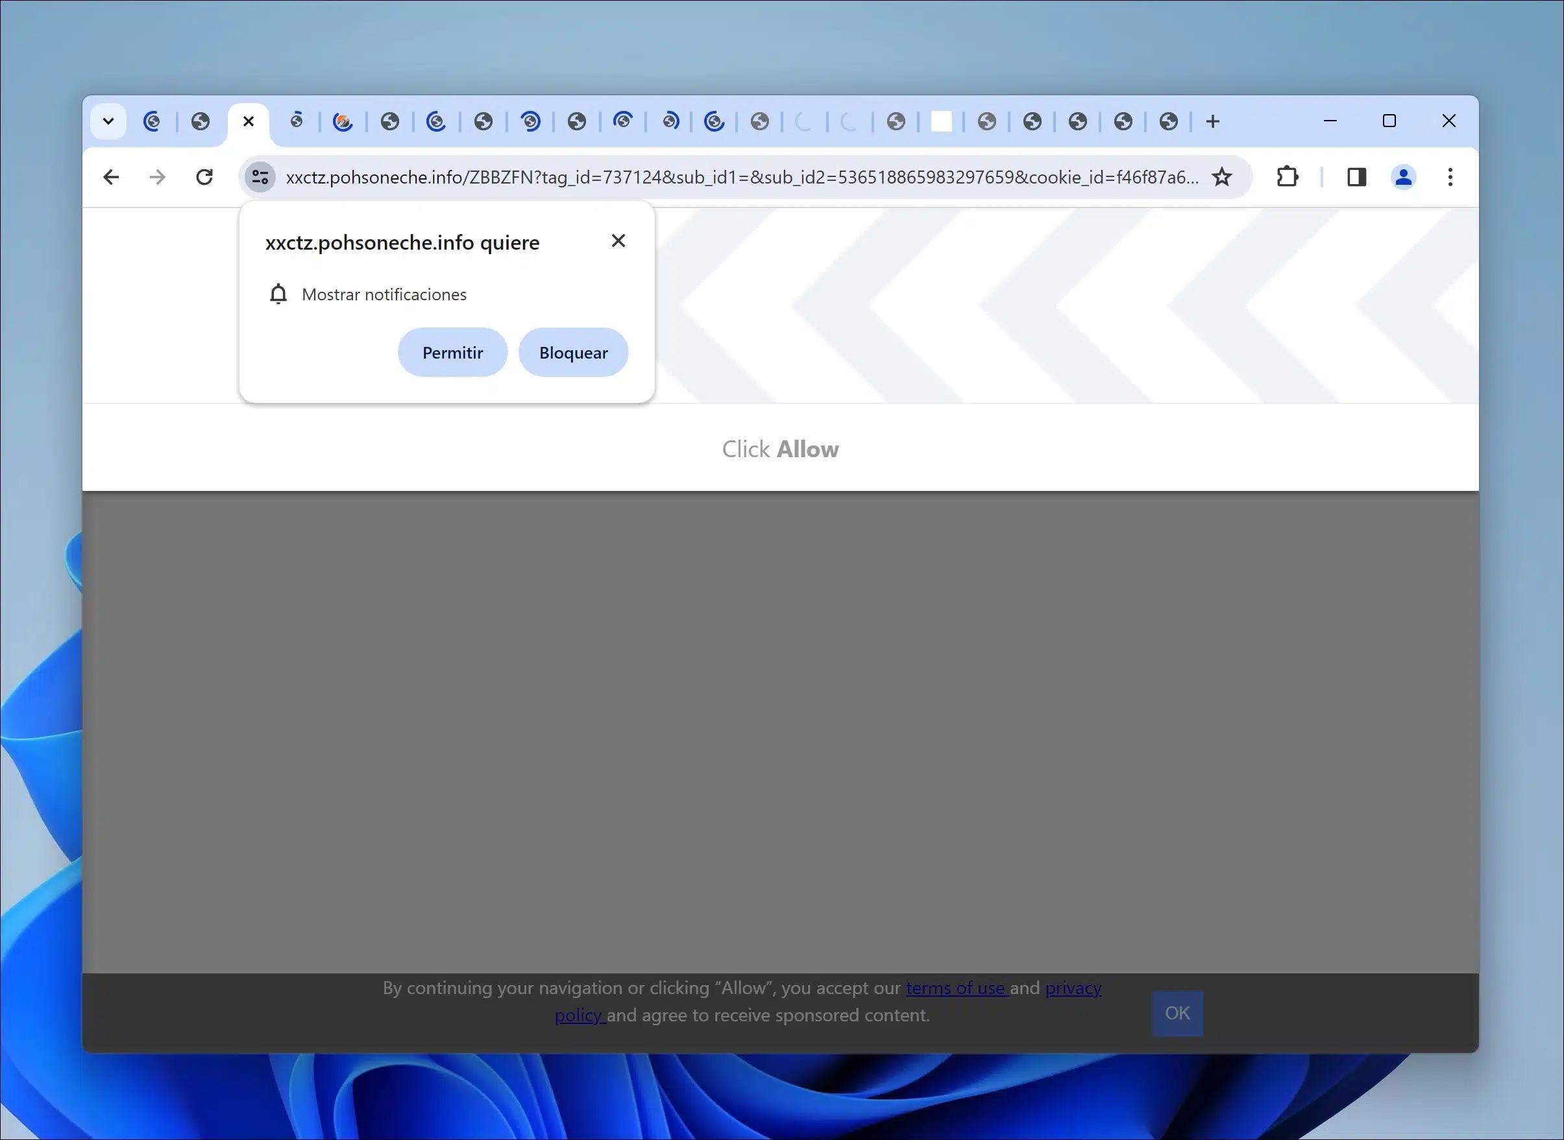Bookmark this page with star icon
The image size is (1564, 1140).
coord(1222,177)
